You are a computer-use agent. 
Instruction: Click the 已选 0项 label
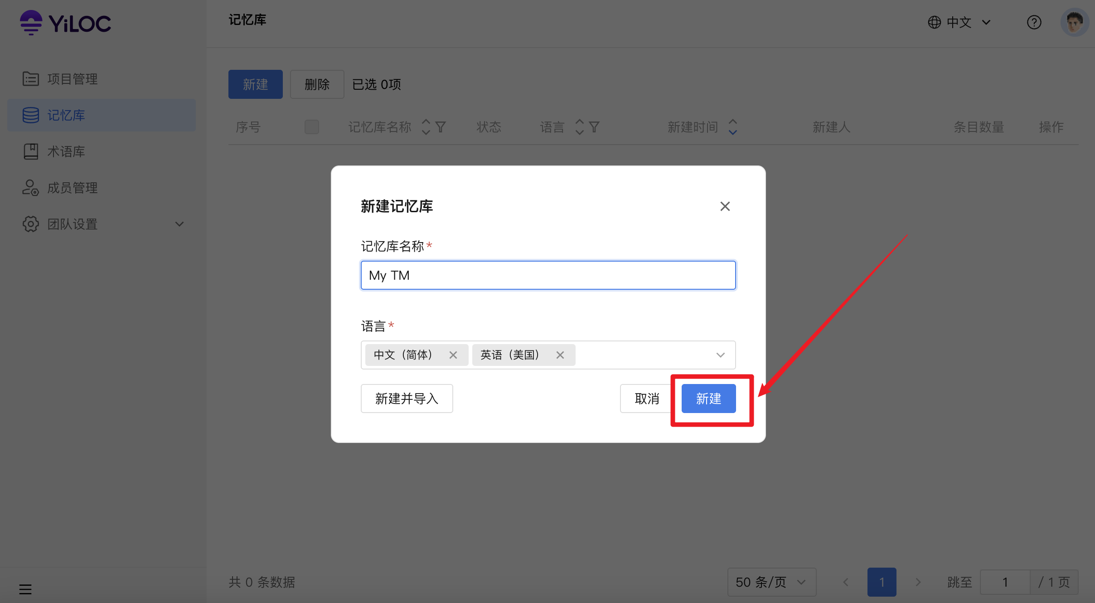pyautogui.click(x=377, y=84)
